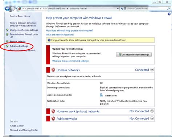Expand the Home or work (private) networks chevron
172x137 pixels.
pyautogui.click(x=152, y=111)
